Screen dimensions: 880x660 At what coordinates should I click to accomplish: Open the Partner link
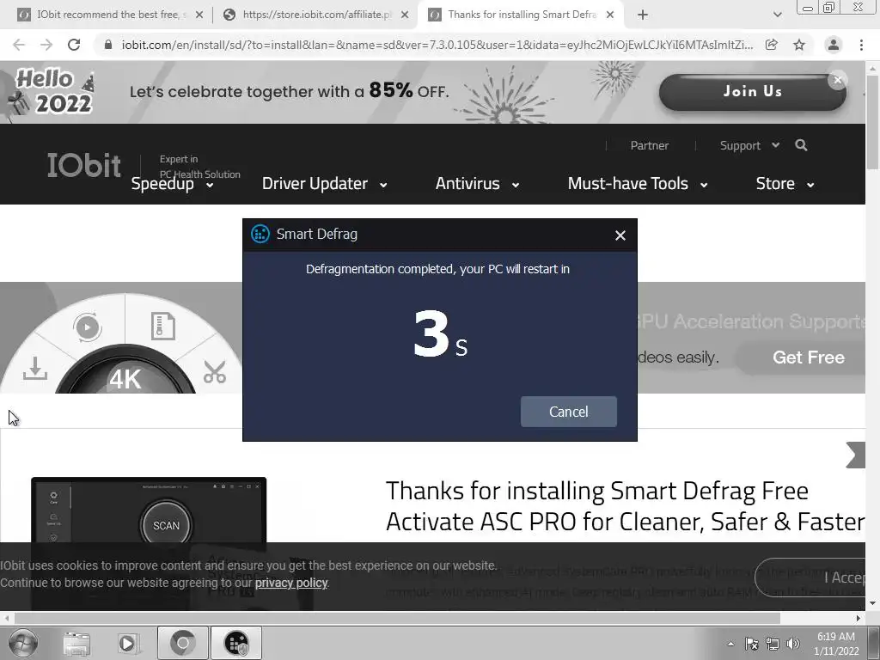(x=650, y=145)
